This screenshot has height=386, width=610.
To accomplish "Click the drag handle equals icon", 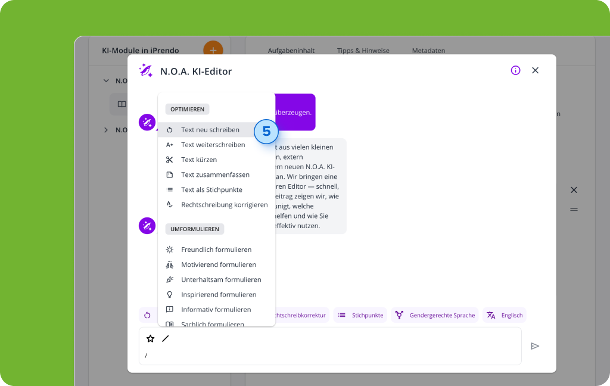I will pyautogui.click(x=574, y=210).
